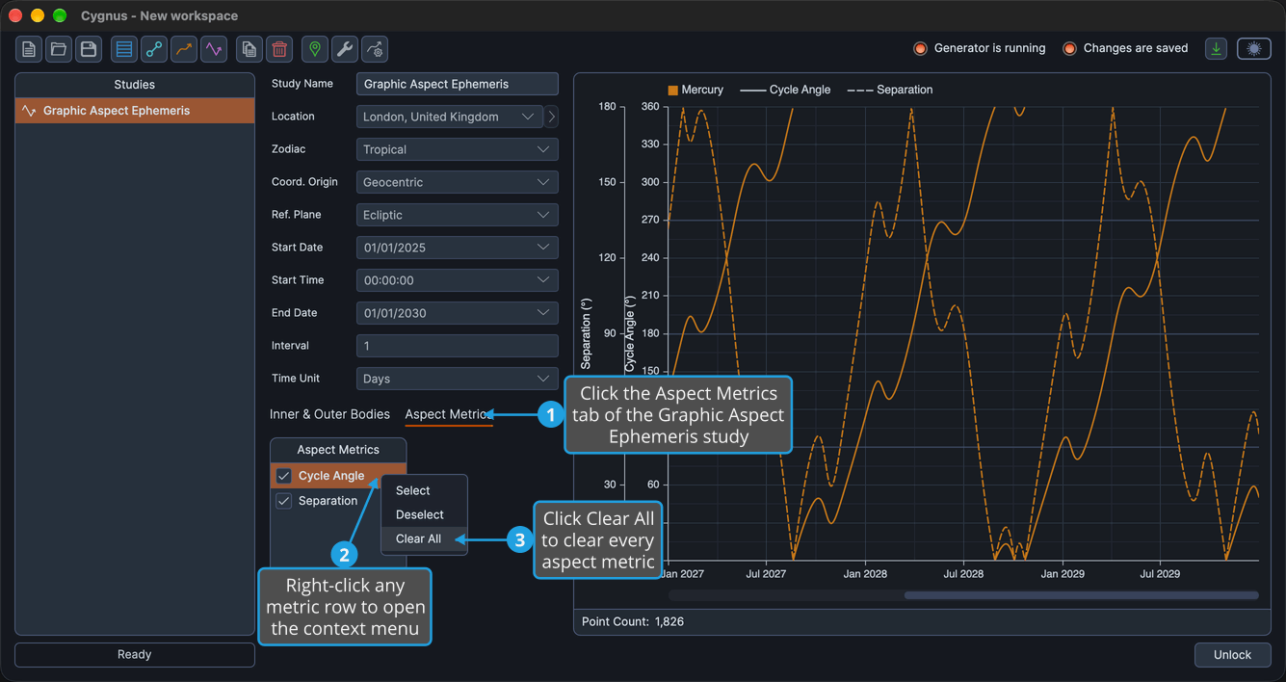Click the Study Name input field

tap(458, 84)
